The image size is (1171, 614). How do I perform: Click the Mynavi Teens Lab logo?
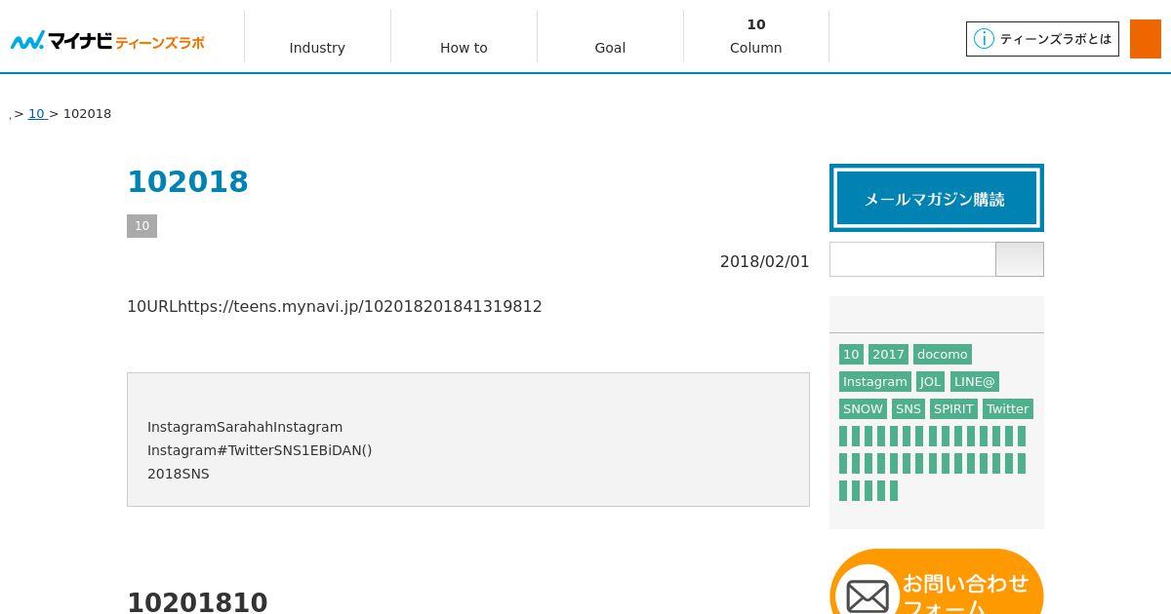tap(107, 41)
